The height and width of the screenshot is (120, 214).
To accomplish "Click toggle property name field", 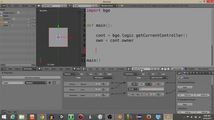I will tap(13, 83).
